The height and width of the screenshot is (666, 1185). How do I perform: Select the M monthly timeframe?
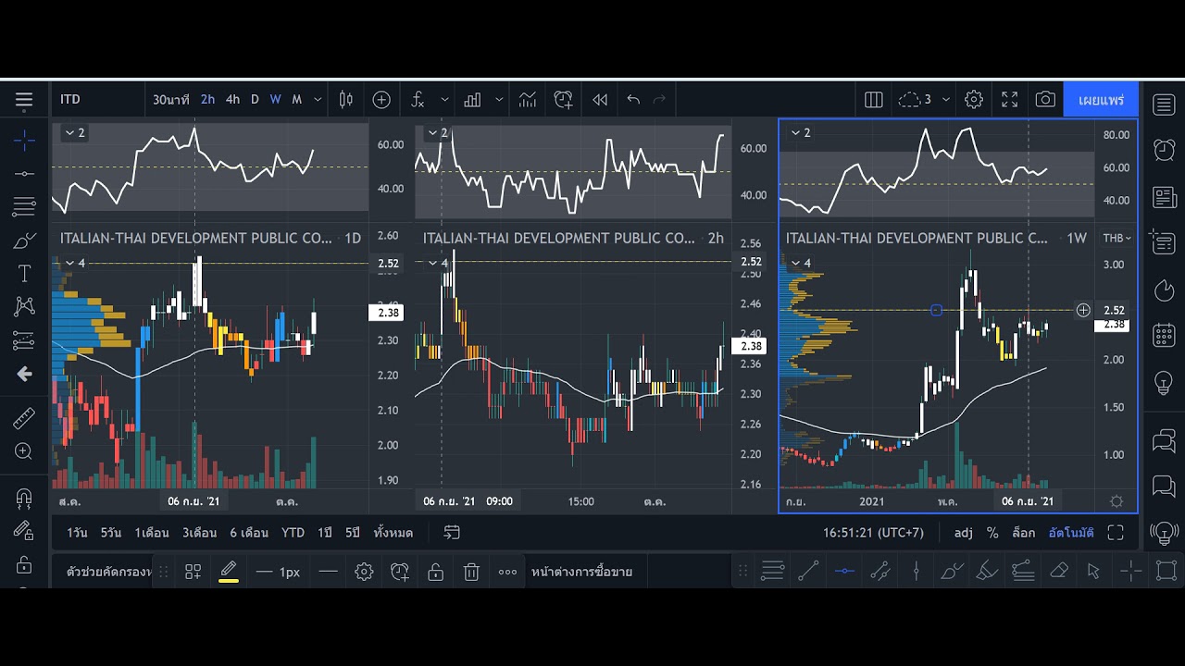[296, 100]
